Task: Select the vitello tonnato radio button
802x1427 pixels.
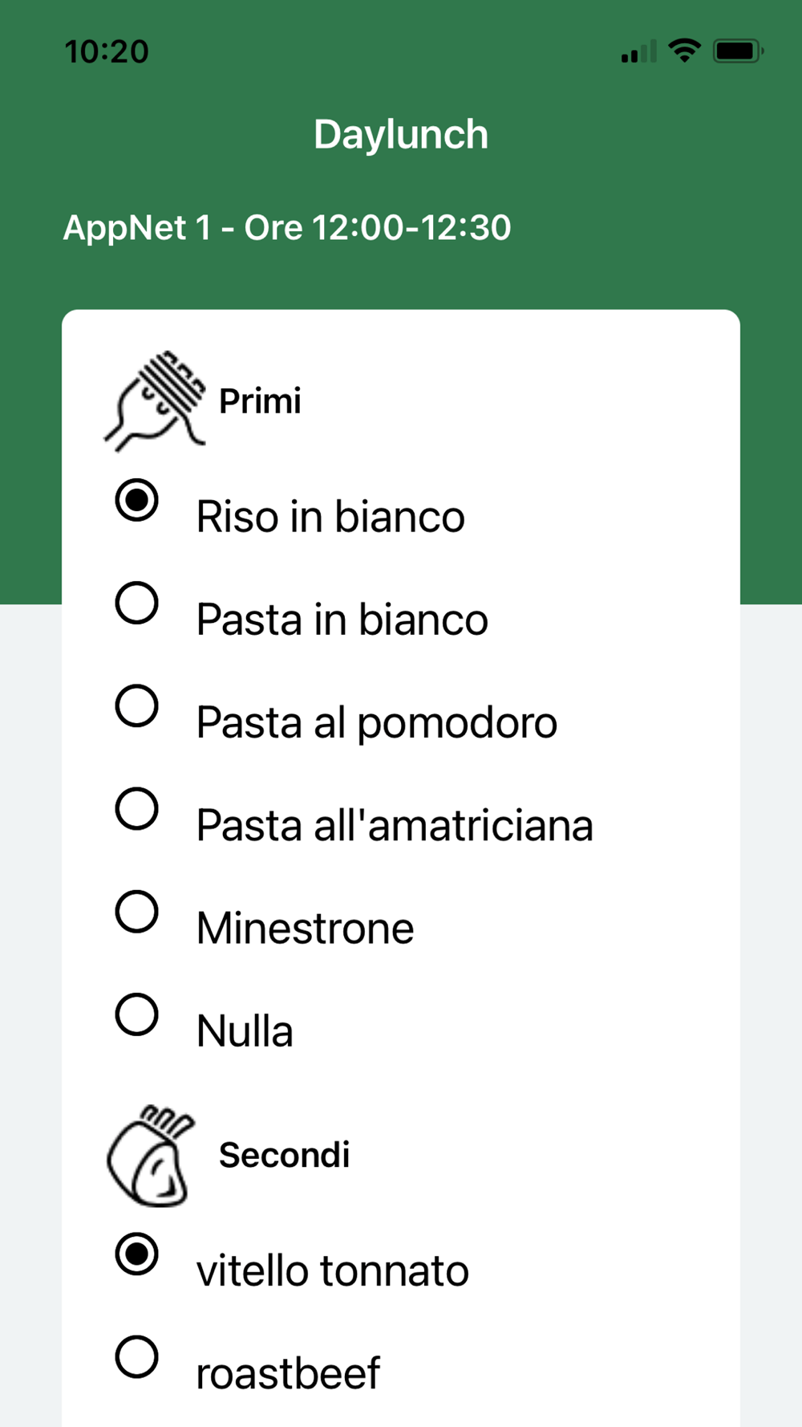Action: (136, 1254)
